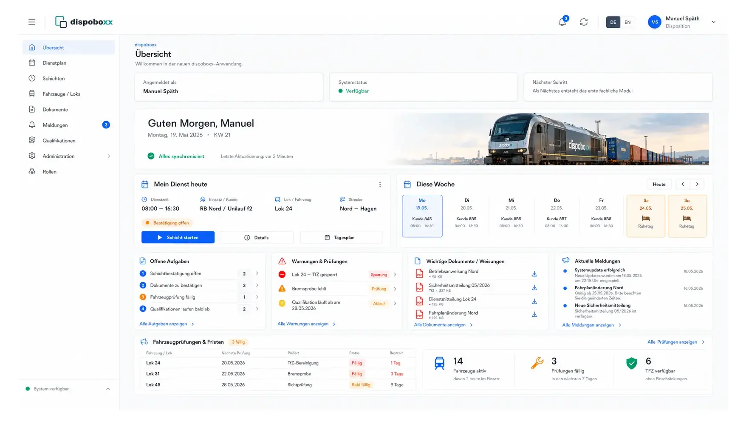Click the Diese Woche calendar icon
The height and width of the screenshot is (424, 746).
tap(407, 185)
